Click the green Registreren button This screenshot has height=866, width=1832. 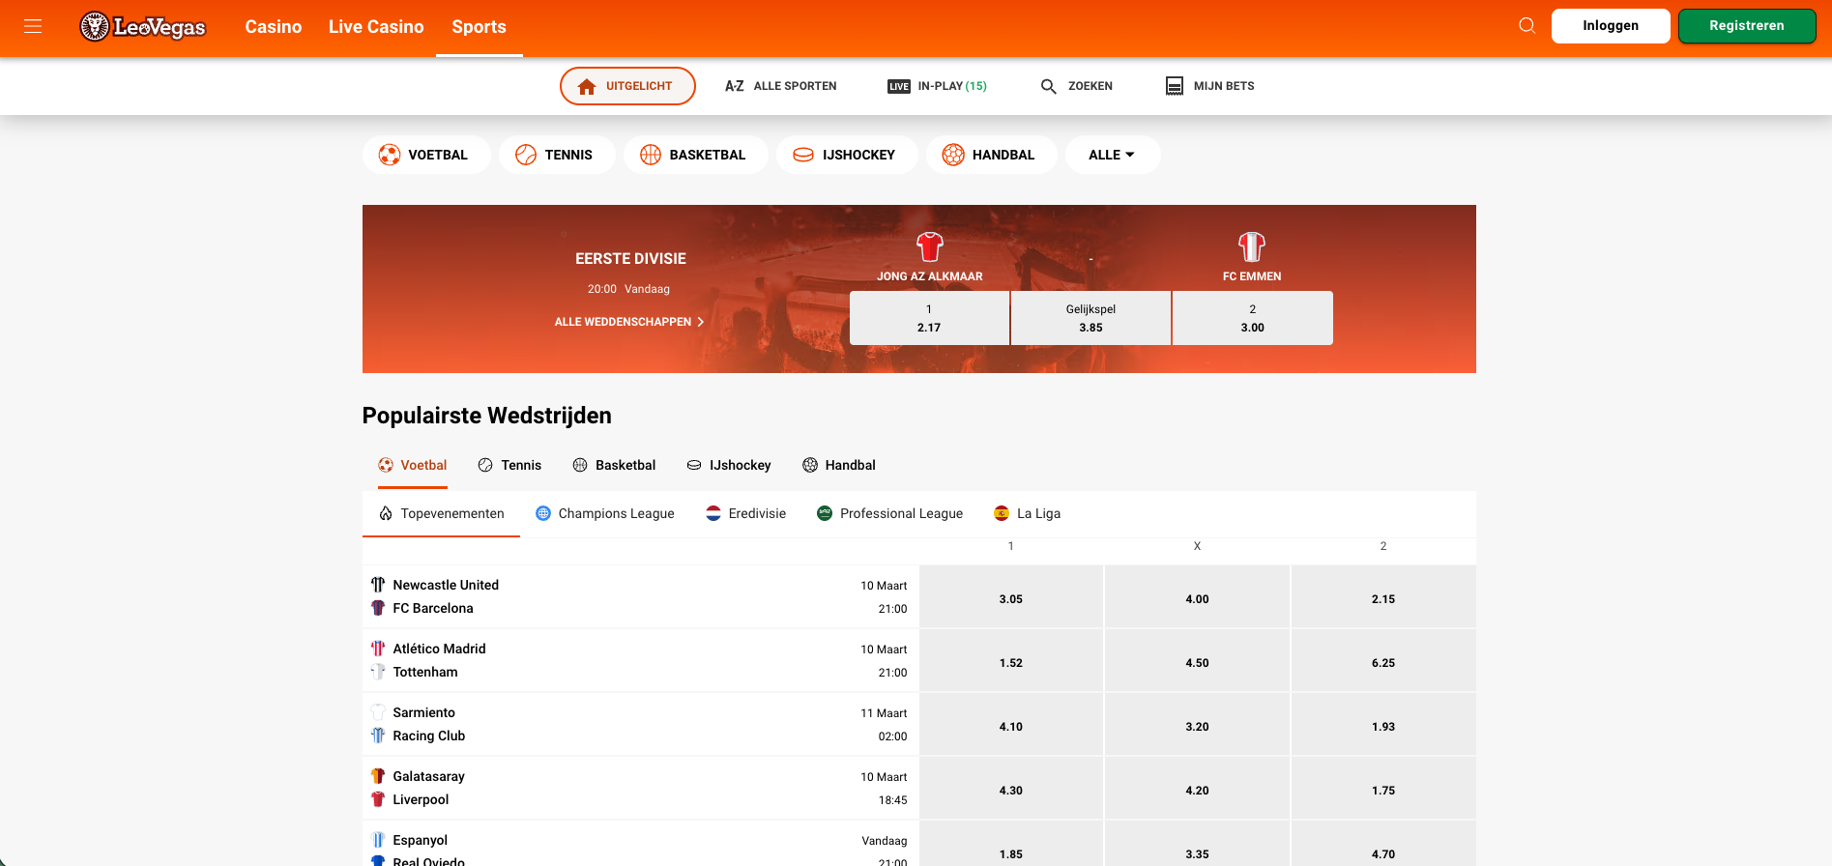coord(1747,26)
